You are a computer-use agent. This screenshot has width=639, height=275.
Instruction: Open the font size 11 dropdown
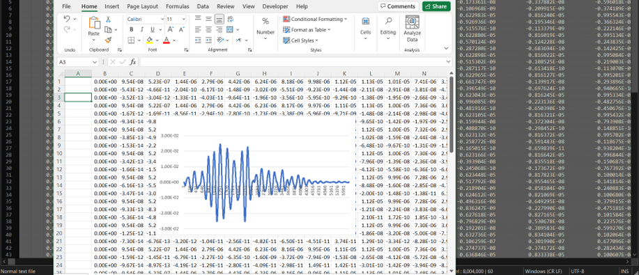pyautogui.click(x=183, y=19)
